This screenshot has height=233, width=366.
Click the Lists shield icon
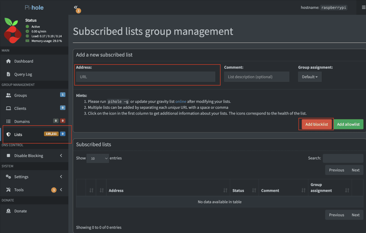coord(9,135)
